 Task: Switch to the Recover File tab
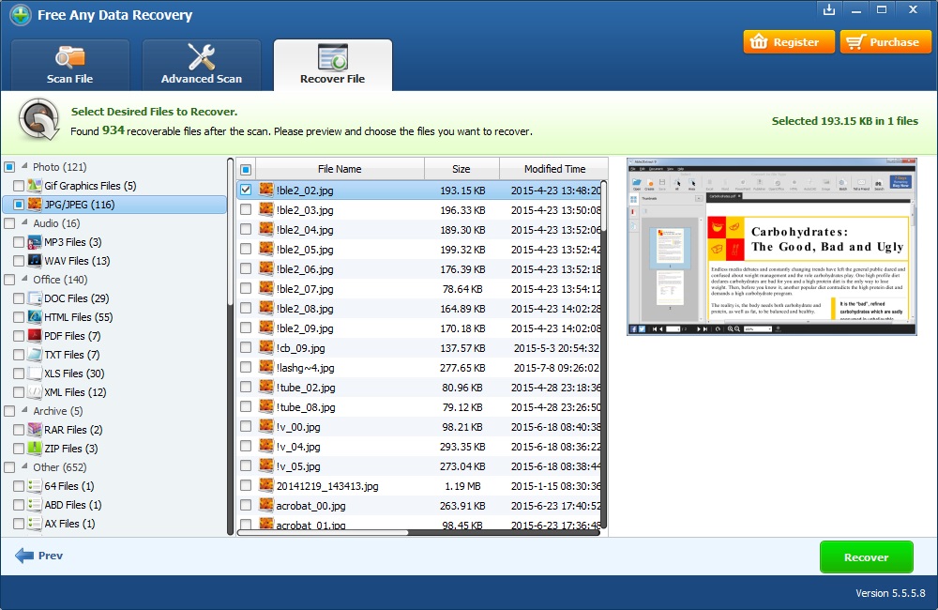(333, 65)
